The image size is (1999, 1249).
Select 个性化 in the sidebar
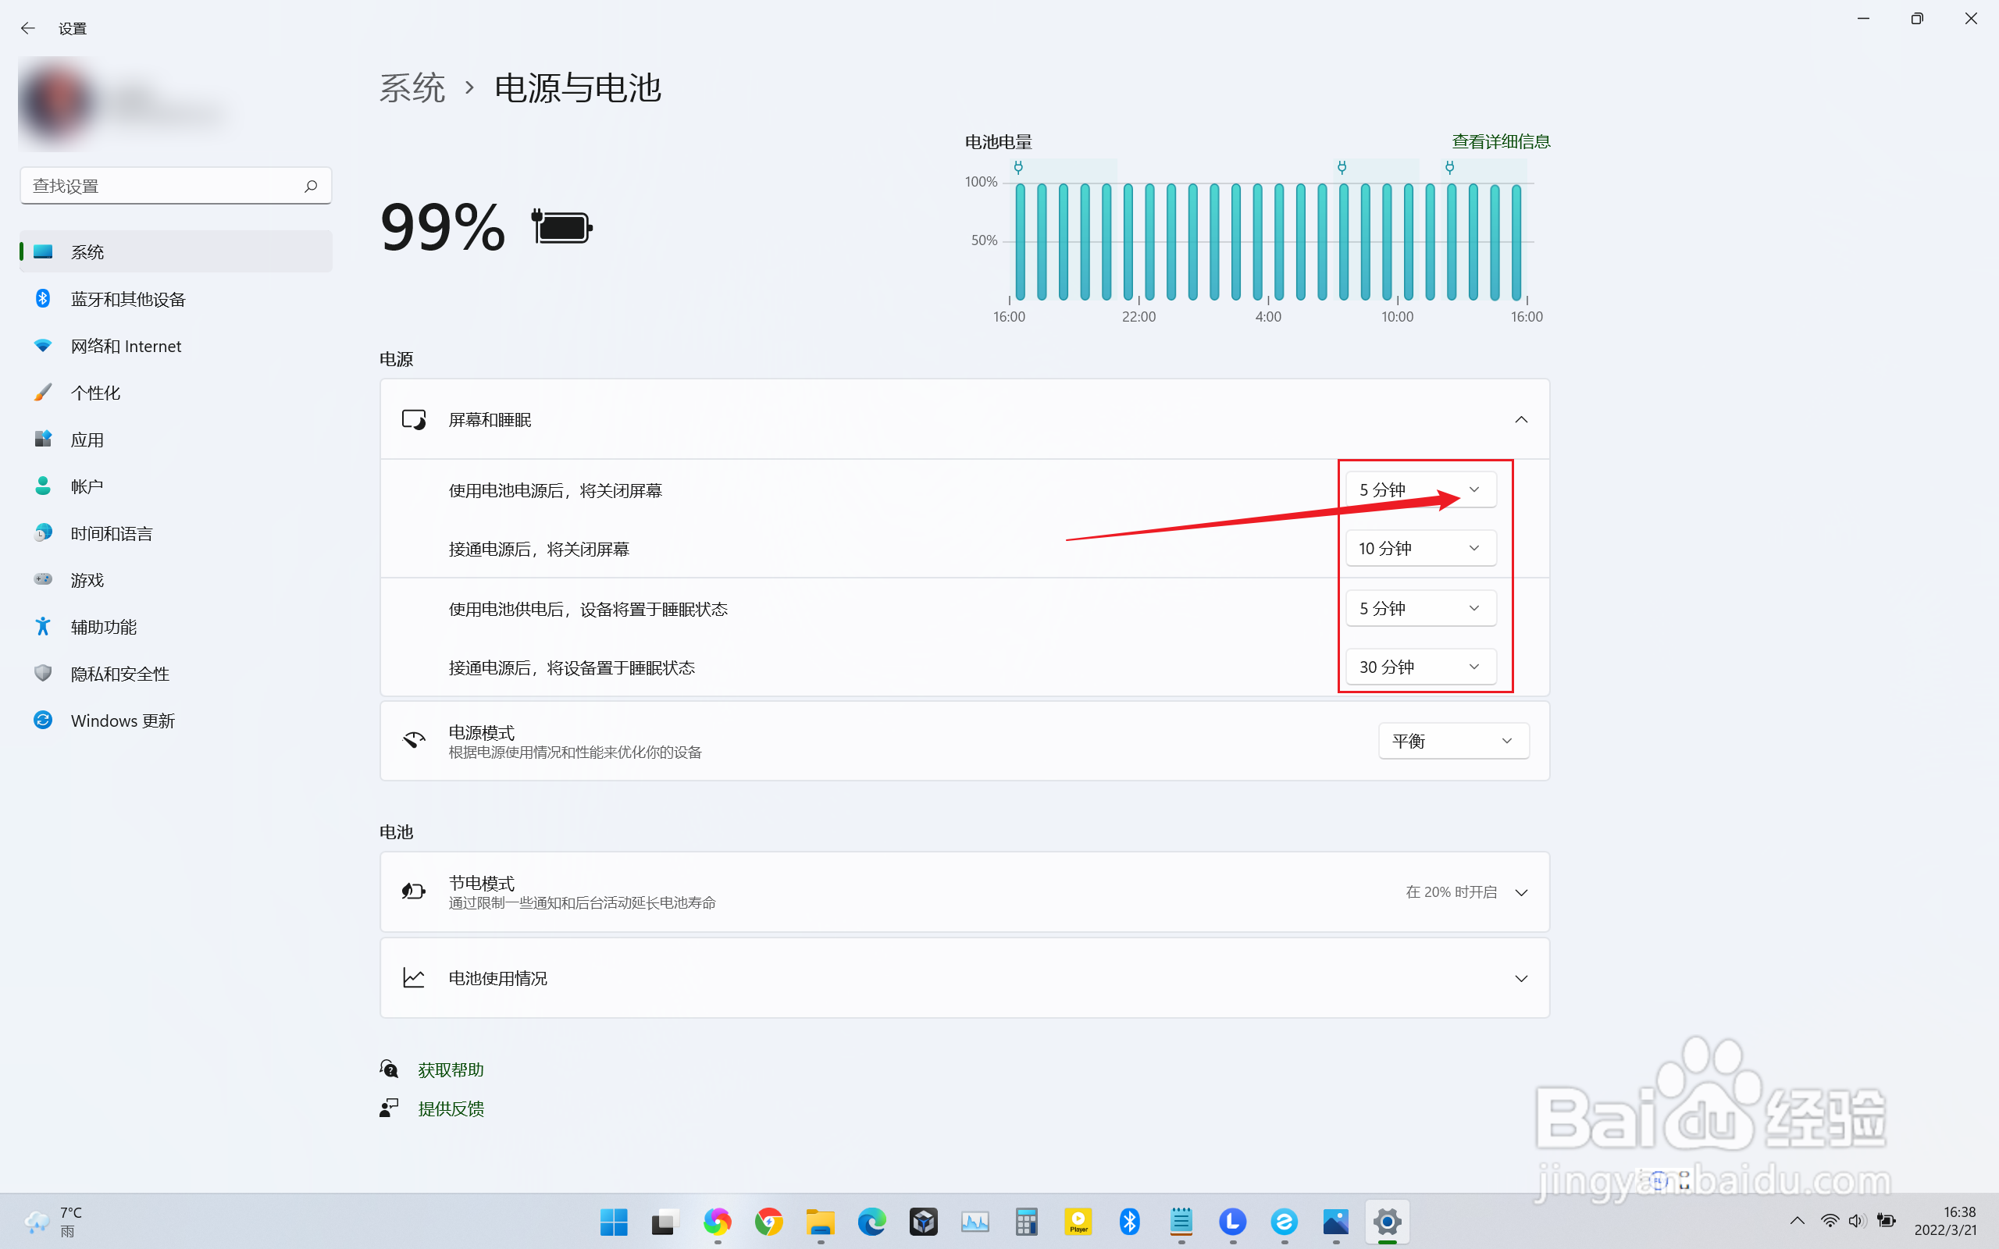pos(96,393)
